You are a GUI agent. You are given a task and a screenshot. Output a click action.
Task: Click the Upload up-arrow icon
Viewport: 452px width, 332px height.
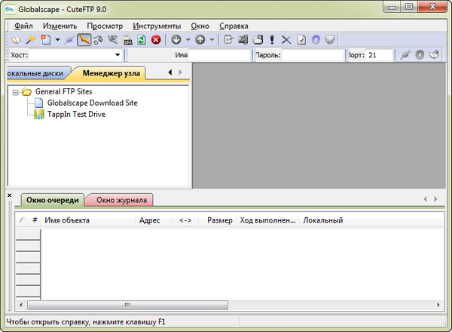pyautogui.click(x=200, y=40)
